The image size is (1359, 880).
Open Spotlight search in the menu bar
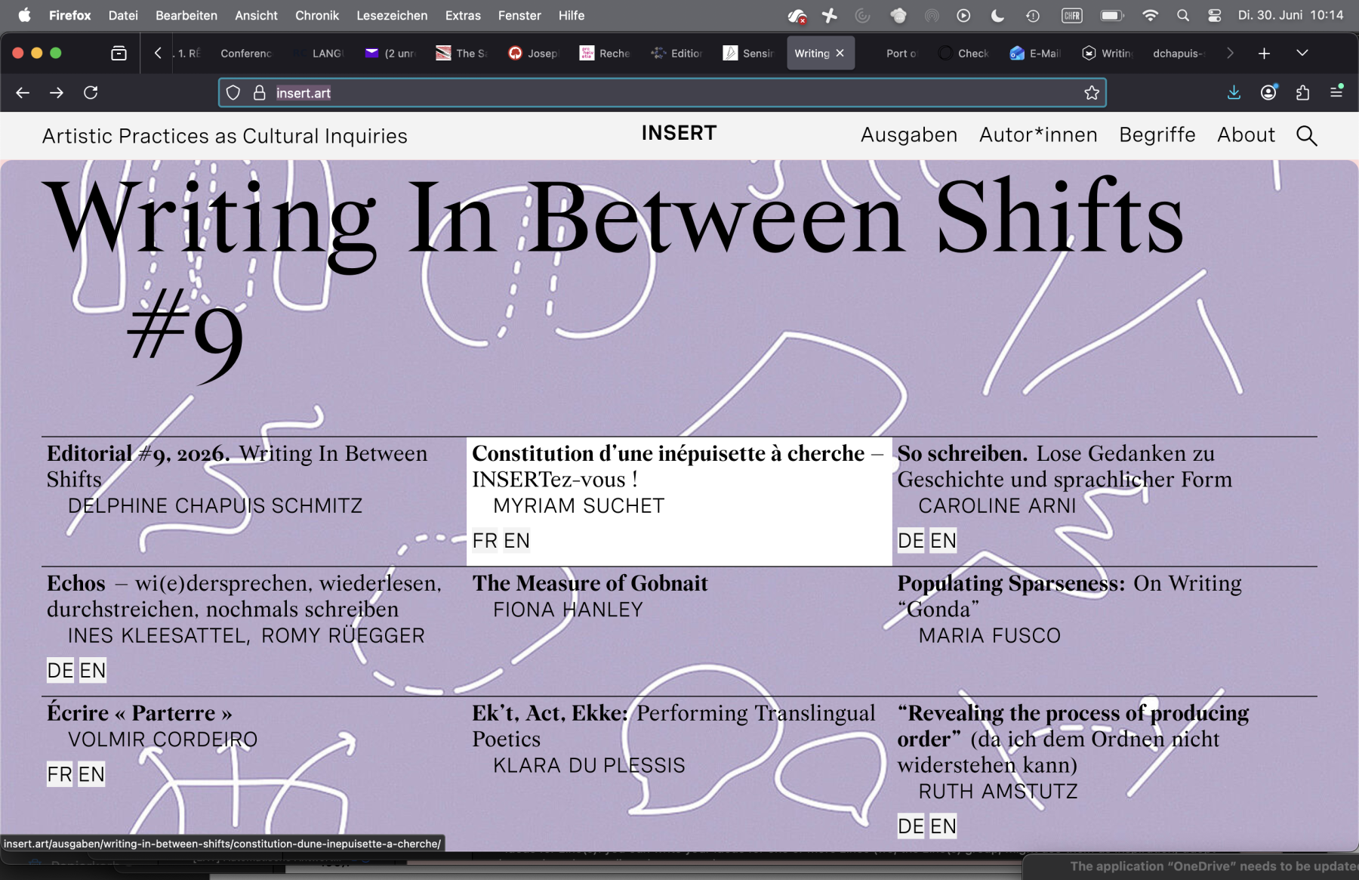[x=1183, y=15]
